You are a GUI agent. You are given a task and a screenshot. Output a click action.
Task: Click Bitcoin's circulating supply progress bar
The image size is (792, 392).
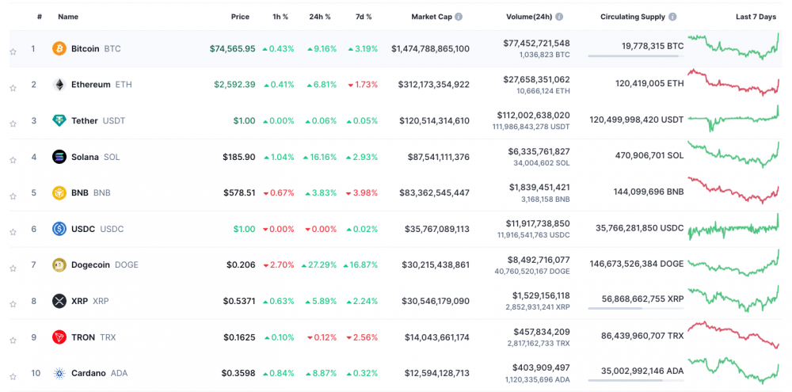pos(633,56)
